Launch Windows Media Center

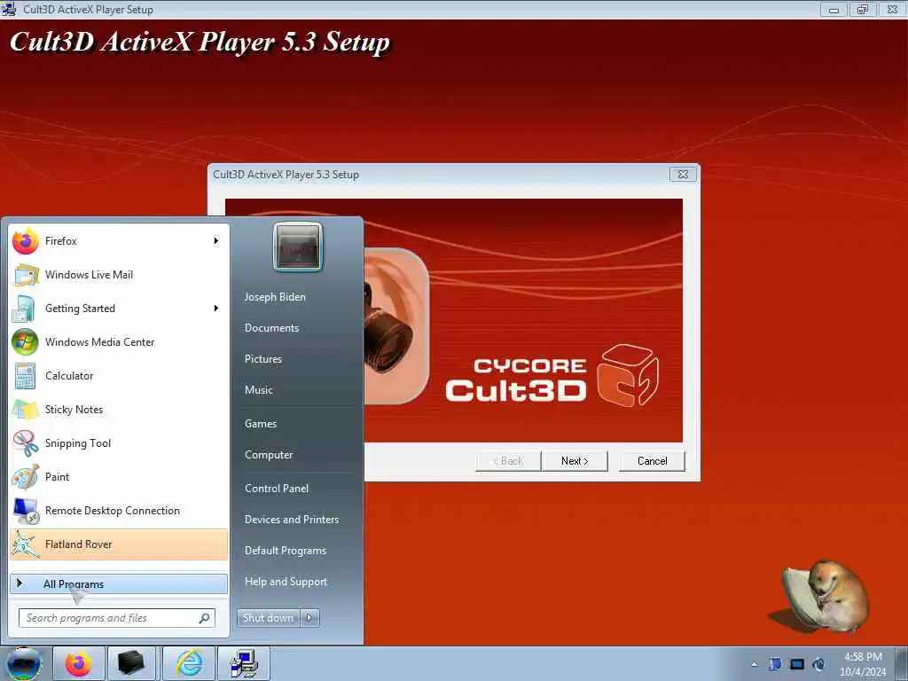tap(119, 341)
